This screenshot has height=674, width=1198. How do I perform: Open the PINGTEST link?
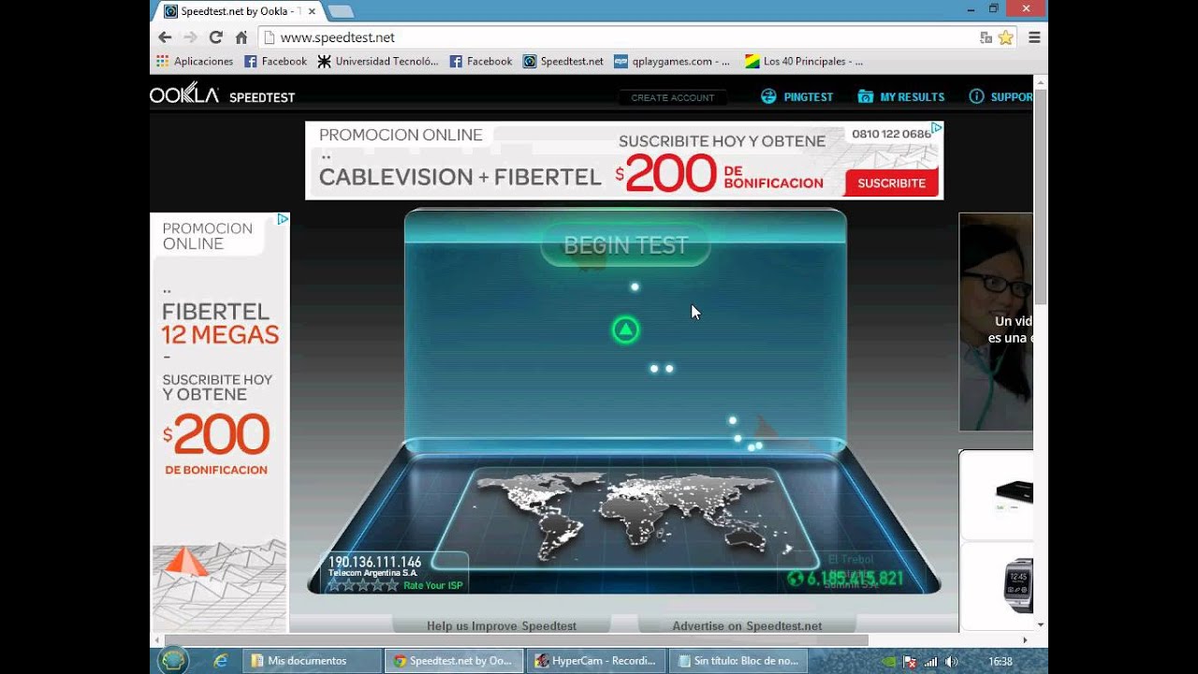796,96
